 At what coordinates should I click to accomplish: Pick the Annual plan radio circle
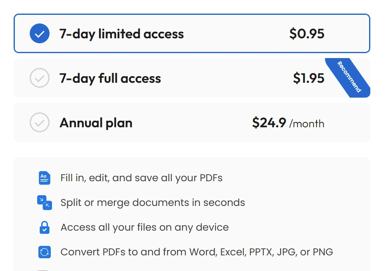(40, 123)
